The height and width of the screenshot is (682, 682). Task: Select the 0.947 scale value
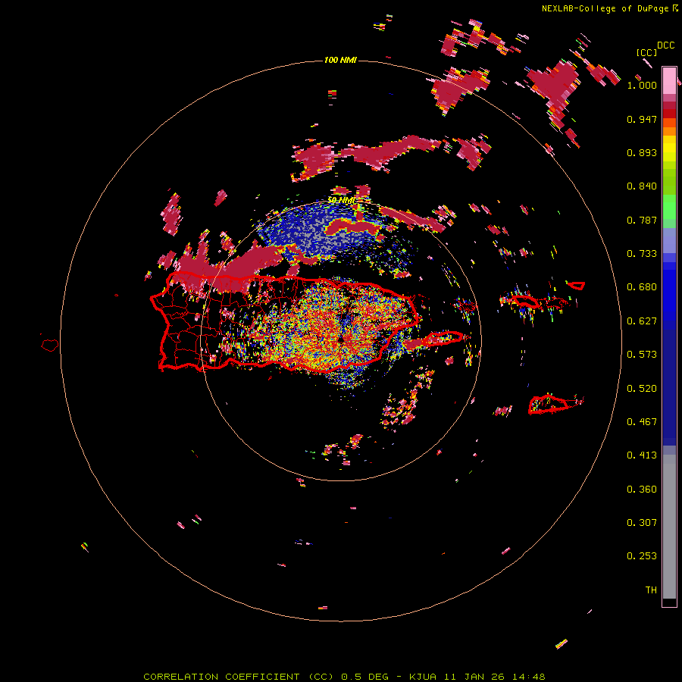click(642, 119)
